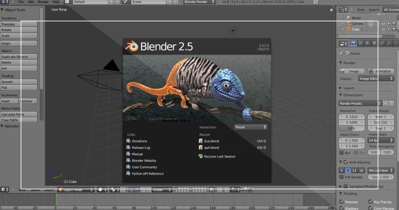399x210 pixels.
Task: Select the World properties tab icon
Action: pyautogui.click(x=367, y=43)
